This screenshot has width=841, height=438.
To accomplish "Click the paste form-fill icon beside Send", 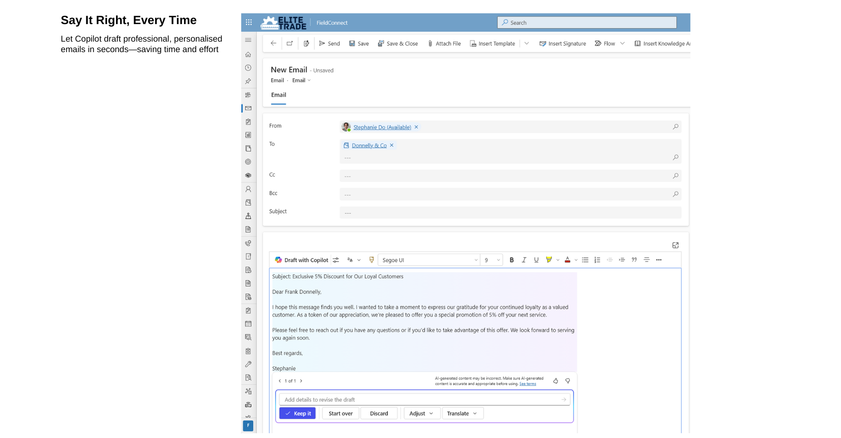I will (x=306, y=43).
